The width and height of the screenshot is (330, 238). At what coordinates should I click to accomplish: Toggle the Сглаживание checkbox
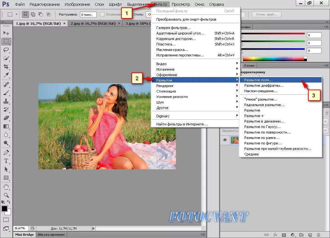pyautogui.click(x=102, y=14)
